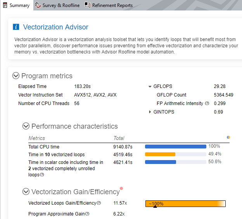Click the '2' completely unrolled loops link
Viewport: 242px width, 219px height.
coord(30,169)
